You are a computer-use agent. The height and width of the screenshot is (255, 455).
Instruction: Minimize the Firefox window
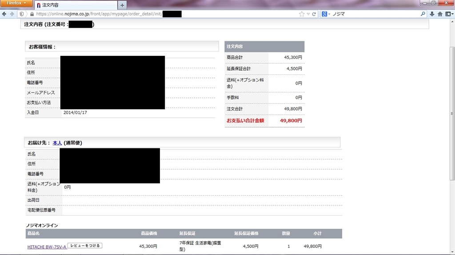425,3
